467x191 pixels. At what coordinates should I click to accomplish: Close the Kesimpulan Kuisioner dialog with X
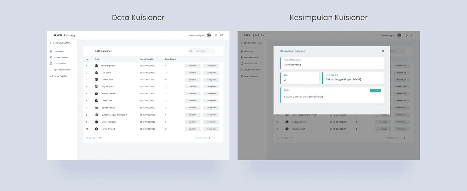pyautogui.click(x=383, y=51)
